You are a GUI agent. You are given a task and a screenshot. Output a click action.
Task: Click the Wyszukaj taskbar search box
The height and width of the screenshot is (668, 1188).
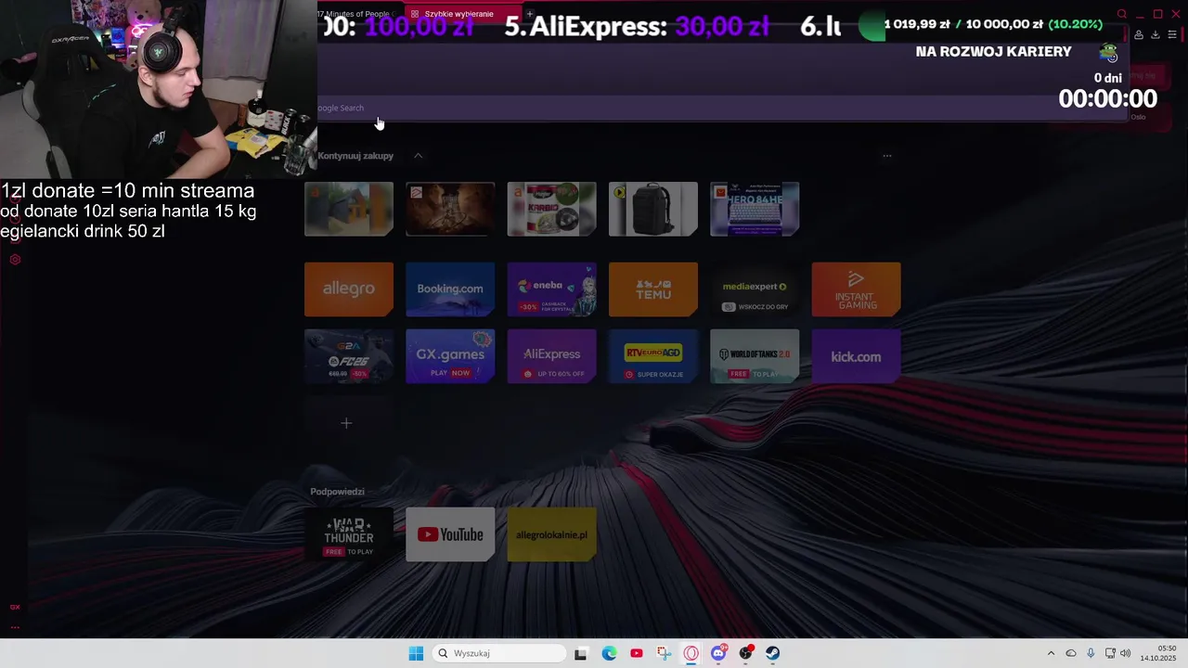click(499, 653)
